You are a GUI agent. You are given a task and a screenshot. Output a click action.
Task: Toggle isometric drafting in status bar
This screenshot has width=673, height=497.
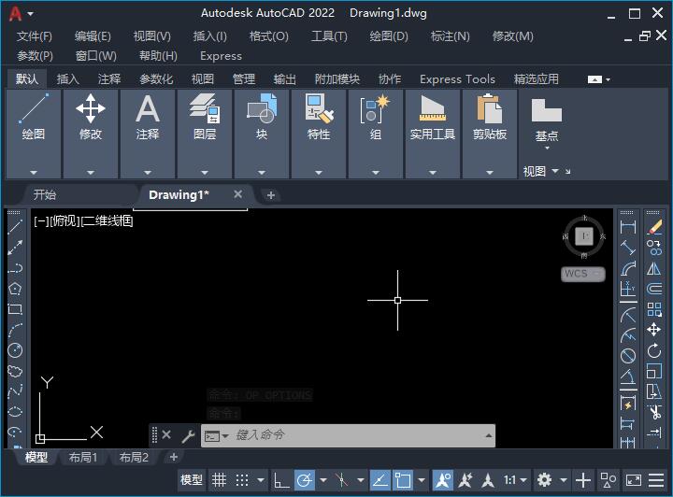click(342, 480)
